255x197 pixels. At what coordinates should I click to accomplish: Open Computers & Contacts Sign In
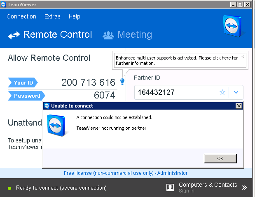tap(186, 191)
